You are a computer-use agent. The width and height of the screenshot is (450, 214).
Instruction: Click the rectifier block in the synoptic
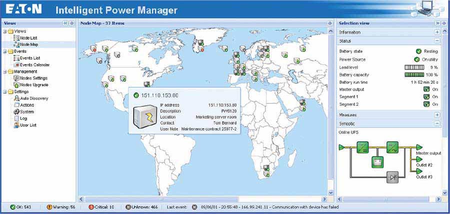pos(363,147)
